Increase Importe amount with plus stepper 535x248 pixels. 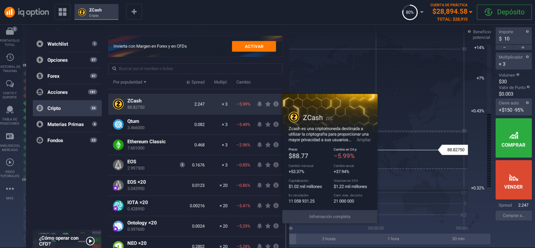coord(523,47)
